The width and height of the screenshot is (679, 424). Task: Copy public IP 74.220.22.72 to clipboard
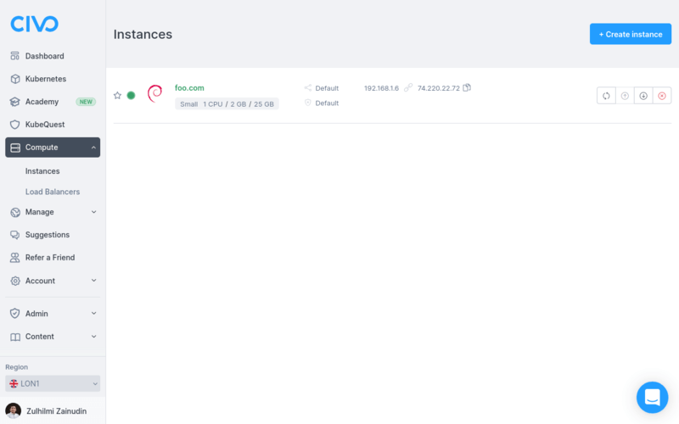pyautogui.click(x=467, y=87)
